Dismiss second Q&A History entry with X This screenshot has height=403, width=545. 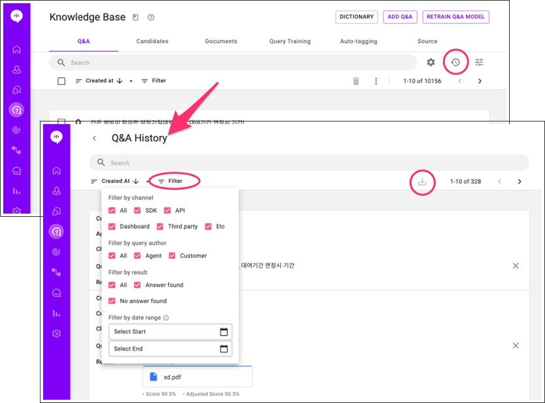pyautogui.click(x=516, y=346)
